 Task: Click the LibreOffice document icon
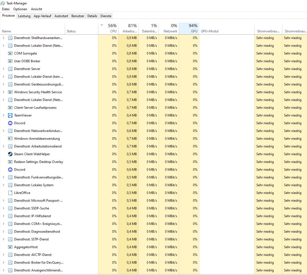(10, 193)
